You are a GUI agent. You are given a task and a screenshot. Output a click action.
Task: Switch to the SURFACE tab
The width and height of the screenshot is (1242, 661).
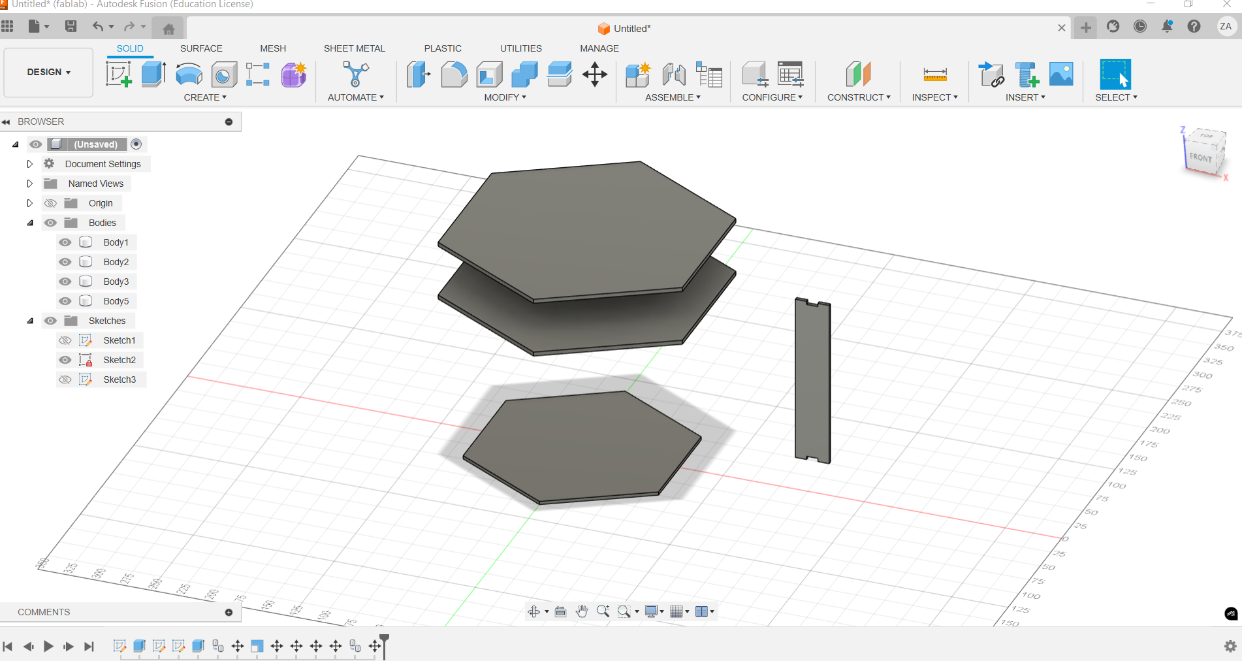click(201, 48)
